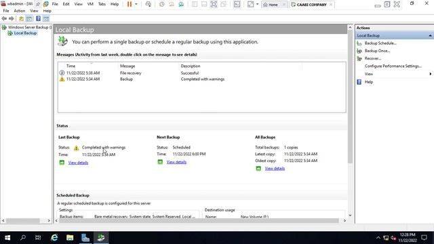The height and width of the screenshot is (244, 434).
Task: Open View details under Last Backup
Action: 78,163
